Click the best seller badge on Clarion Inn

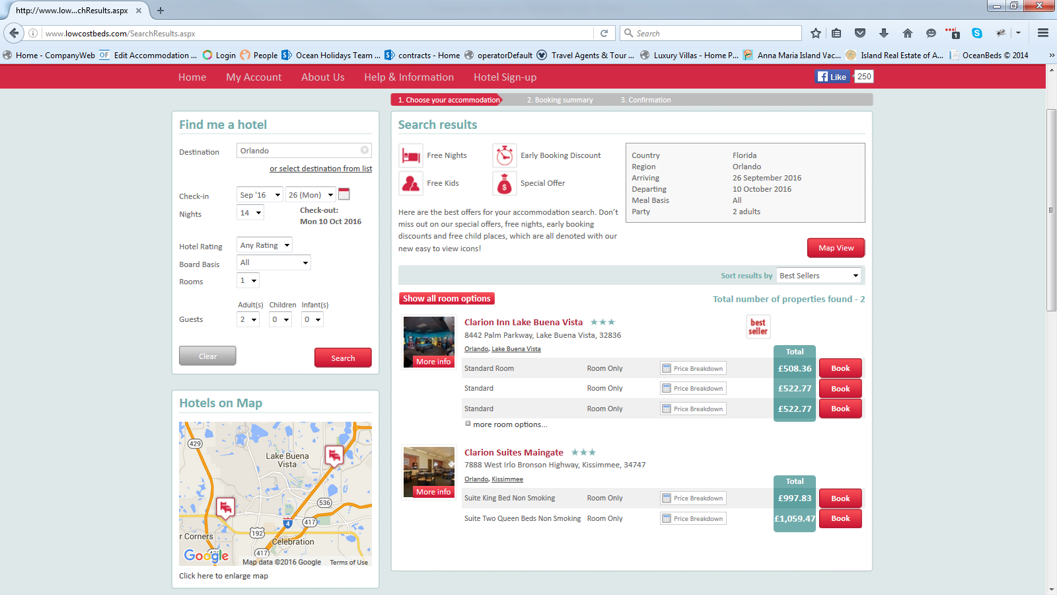pyautogui.click(x=758, y=327)
